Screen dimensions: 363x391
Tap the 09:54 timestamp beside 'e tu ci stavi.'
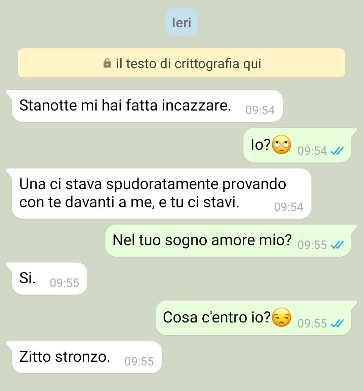point(289,207)
